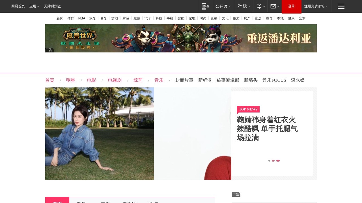Expand the 注册免费邮箱 dropdown

click(x=314, y=6)
